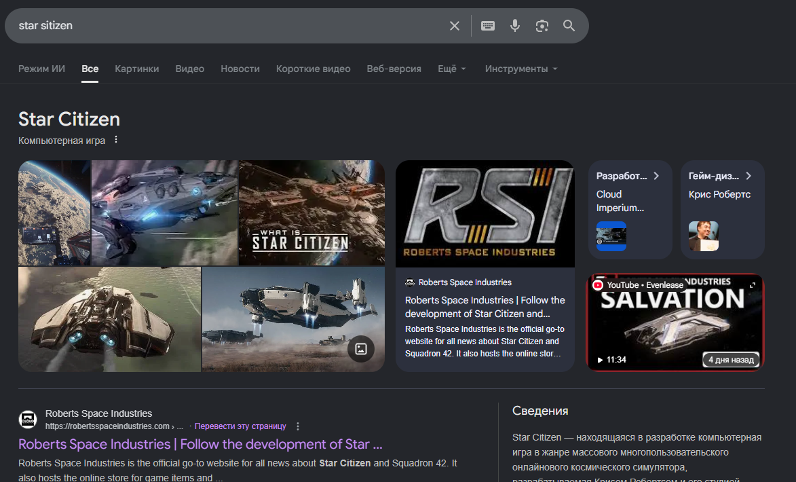The width and height of the screenshot is (796, 482).
Task: Click the YouTube logo on video card
Action: 598,285
